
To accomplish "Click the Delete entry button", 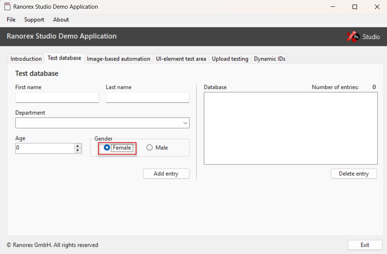I will [x=354, y=173].
